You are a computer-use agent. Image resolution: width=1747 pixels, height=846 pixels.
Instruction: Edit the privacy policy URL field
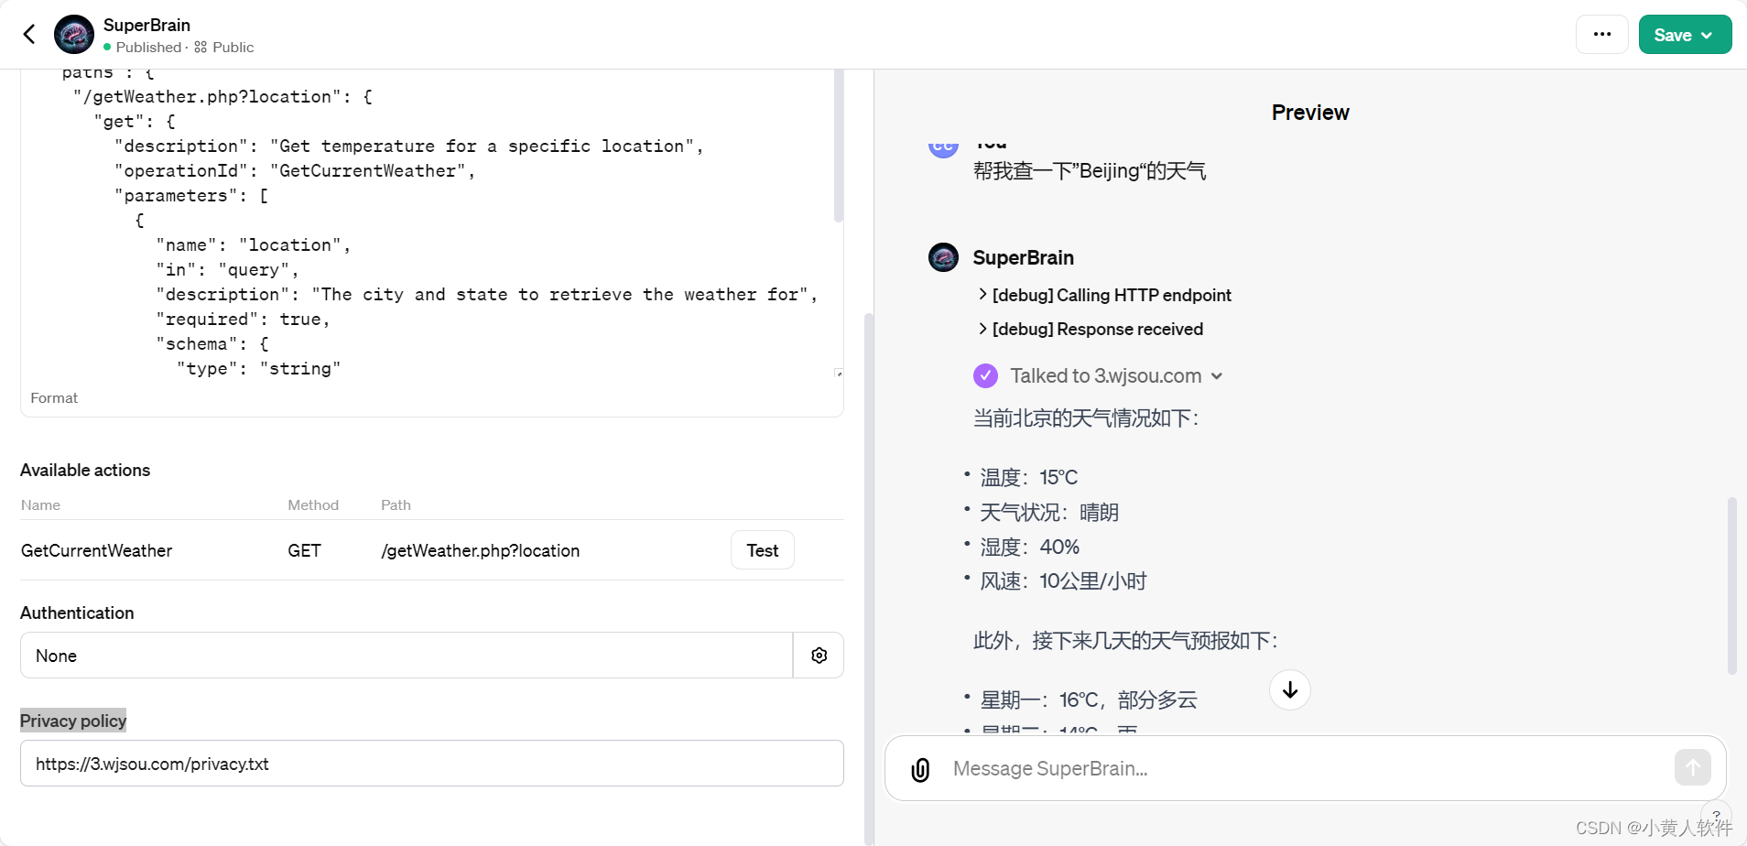pyautogui.click(x=431, y=764)
